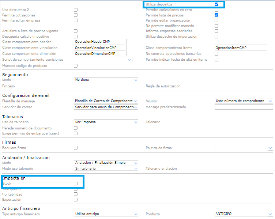Expand the Uso de talonario dropdown
The image size is (275, 219).
tap(106, 122)
